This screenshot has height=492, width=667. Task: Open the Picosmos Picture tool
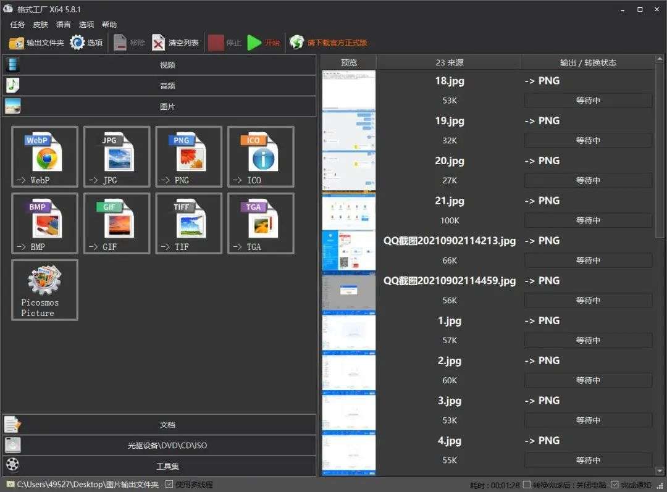coord(45,290)
